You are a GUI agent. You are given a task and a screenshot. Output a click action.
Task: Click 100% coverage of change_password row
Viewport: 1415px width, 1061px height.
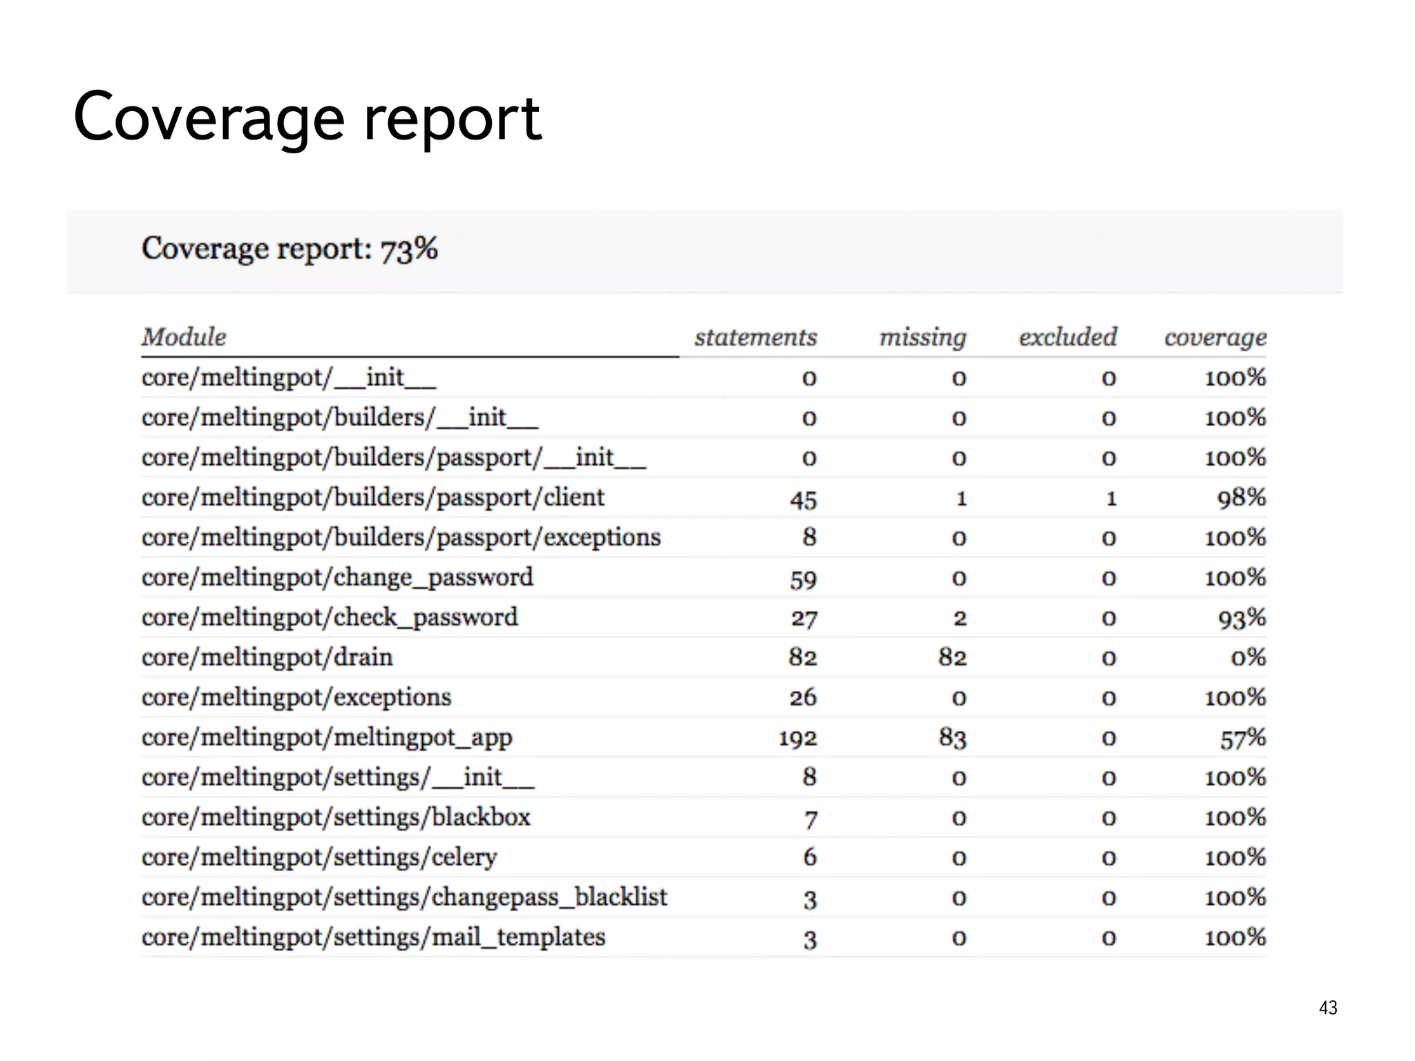(1235, 578)
